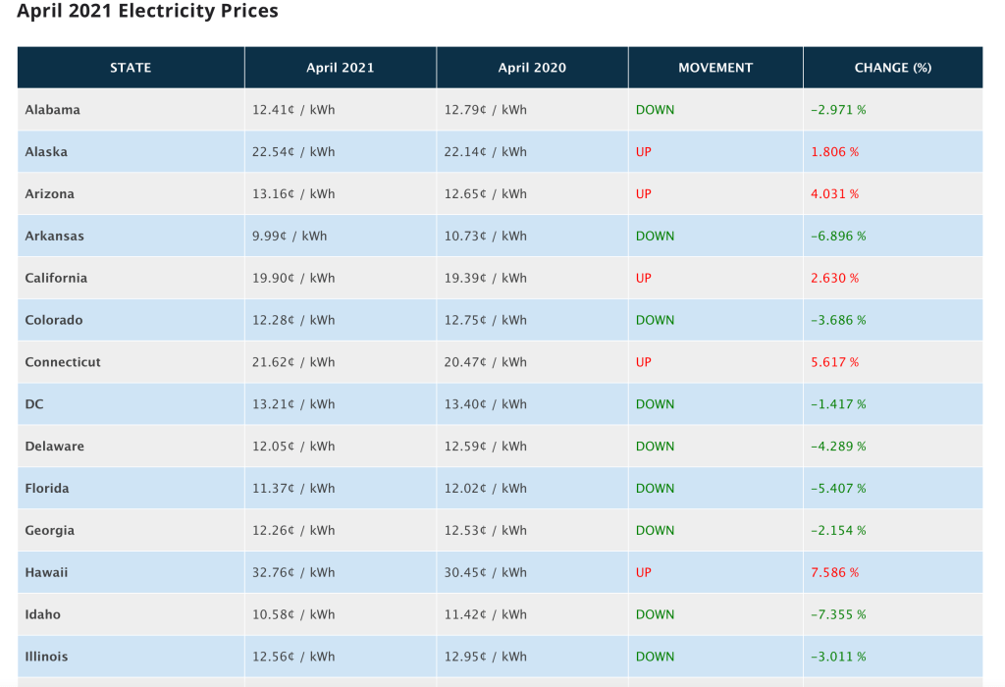Select Delaware's April 2020 price 12.59¢
Screen dimensions: 1005x687
[x=485, y=447]
